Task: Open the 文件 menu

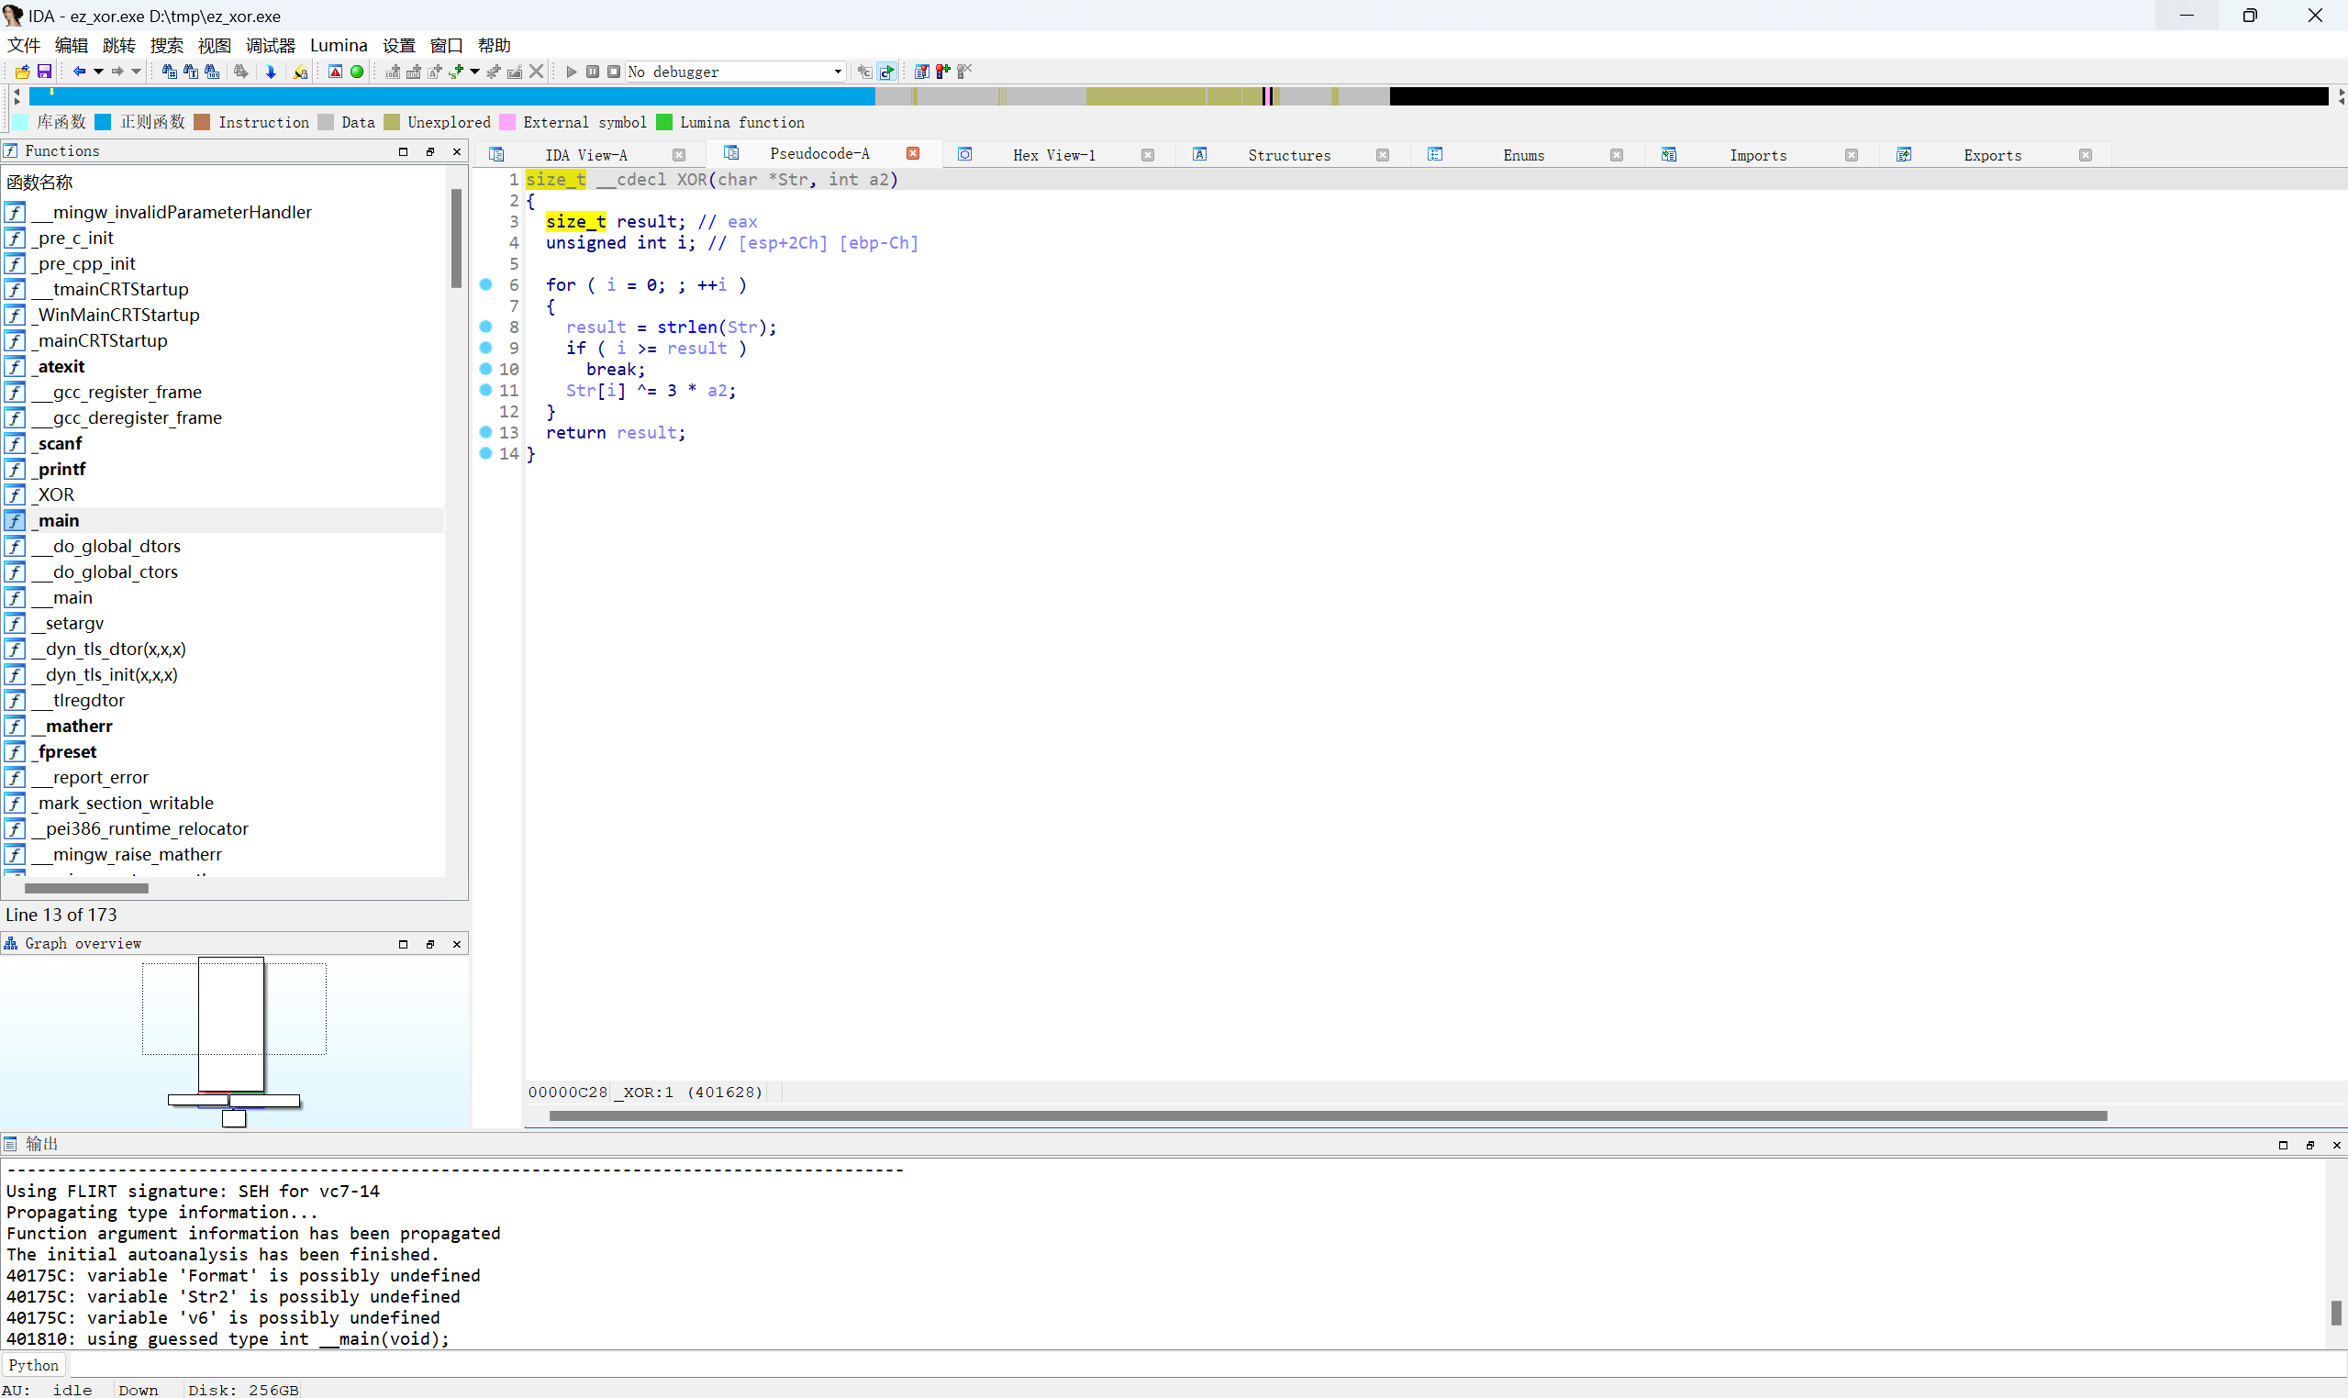Action: 24,45
